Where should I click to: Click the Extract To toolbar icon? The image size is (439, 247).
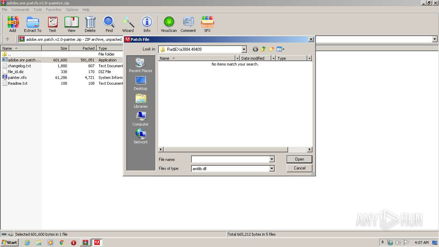click(x=33, y=24)
